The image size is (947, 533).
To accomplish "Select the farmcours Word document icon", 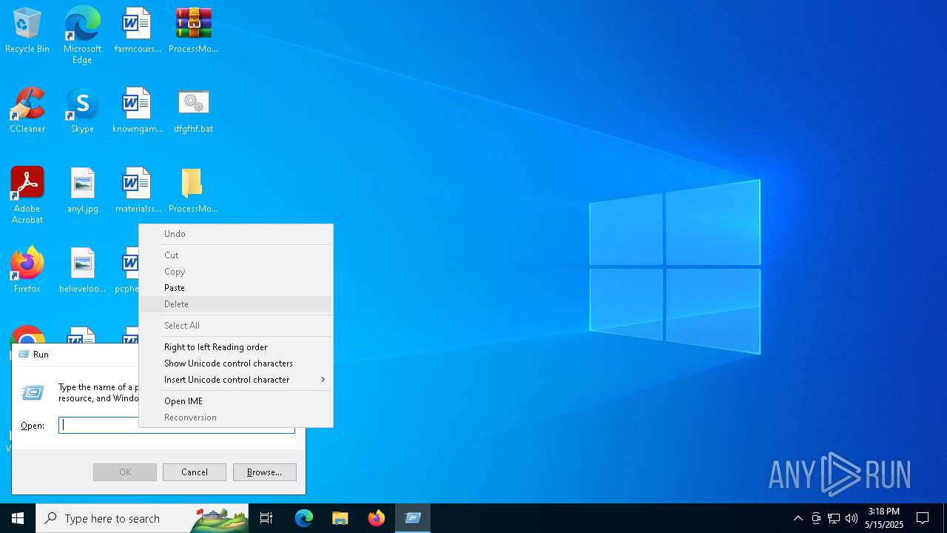I will 138,31.
